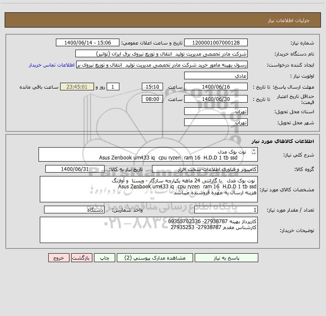The width and height of the screenshot is (326, 316).
Task: Click the label حداقل تاریخ اعتبار قیمت
Action: 296,99
